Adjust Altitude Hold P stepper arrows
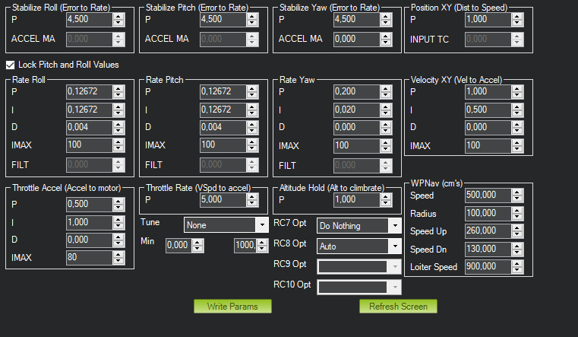Screen dimensions: 578x337 pos(386,200)
